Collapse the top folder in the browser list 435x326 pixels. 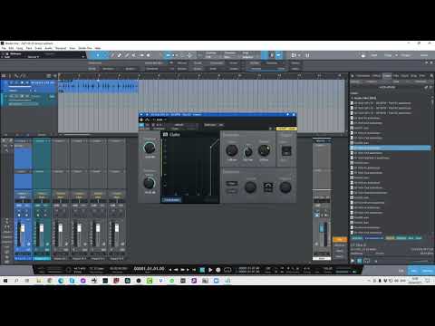(x=352, y=98)
